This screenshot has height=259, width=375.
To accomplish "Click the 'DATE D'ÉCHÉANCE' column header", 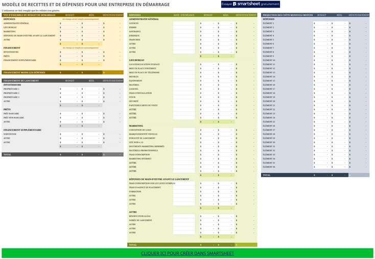I will (x=184, y=15).
